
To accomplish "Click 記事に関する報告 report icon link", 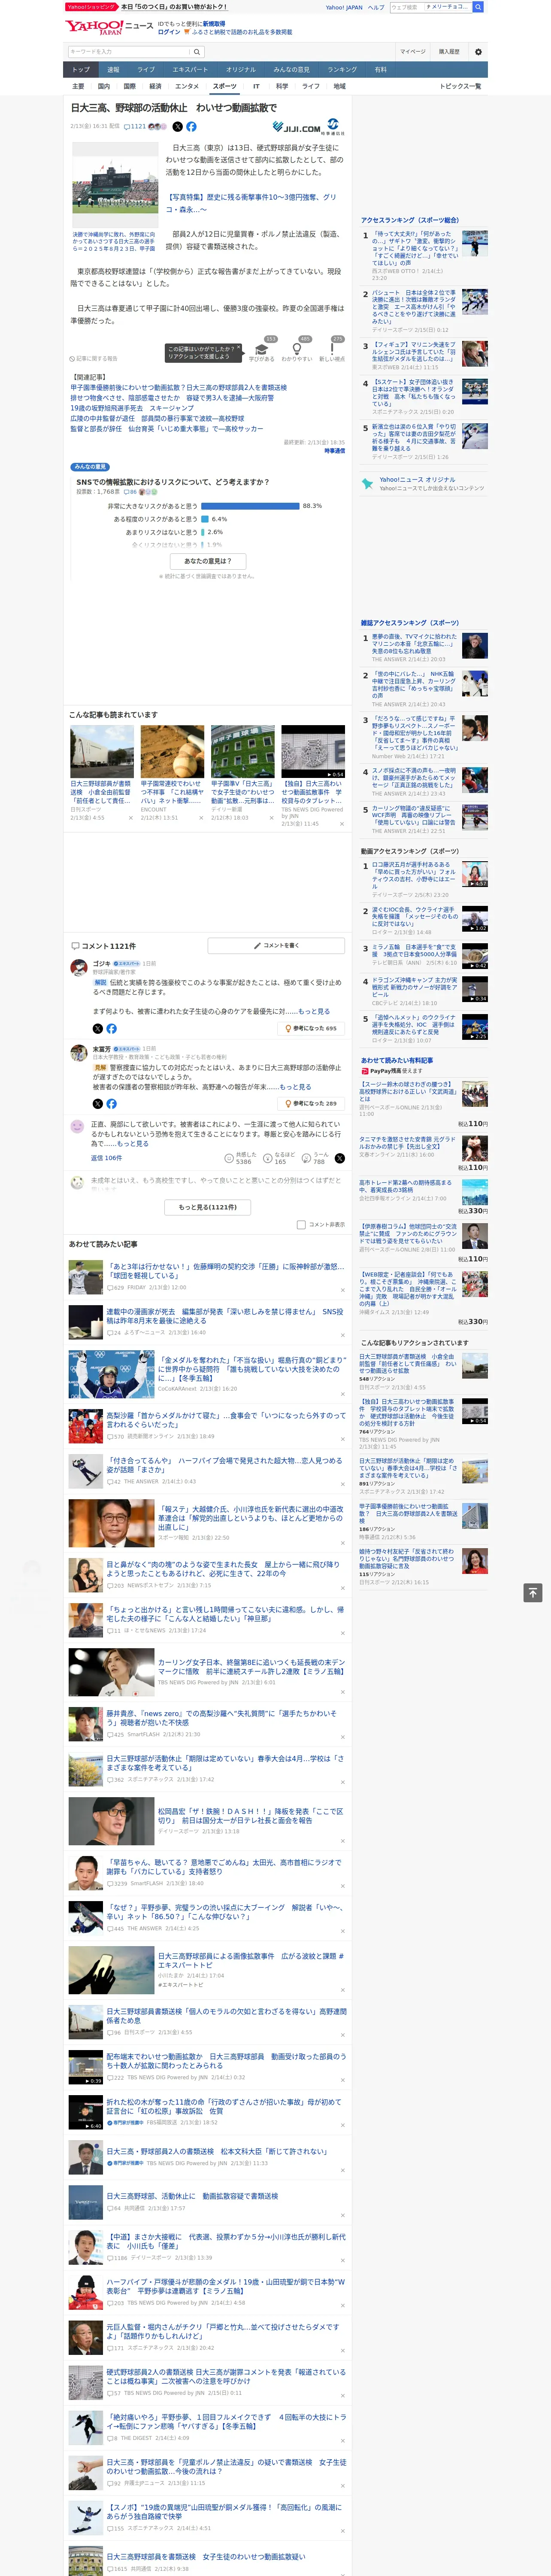I will coord(94,358).
